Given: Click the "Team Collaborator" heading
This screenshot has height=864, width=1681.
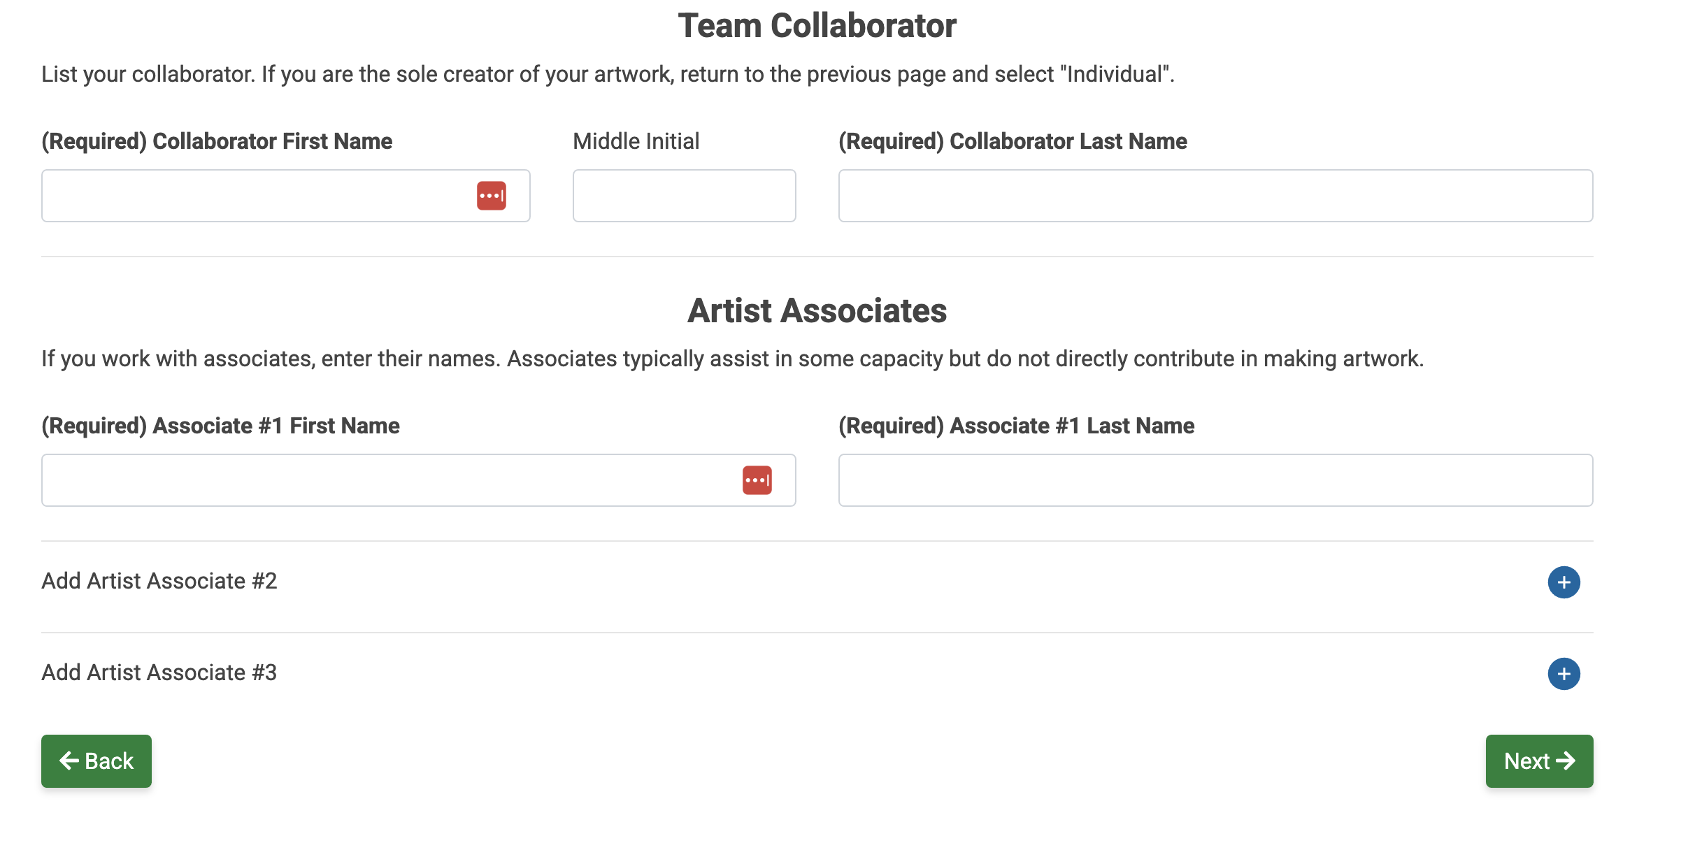Looking at the screenshot, I should [817, 26].
